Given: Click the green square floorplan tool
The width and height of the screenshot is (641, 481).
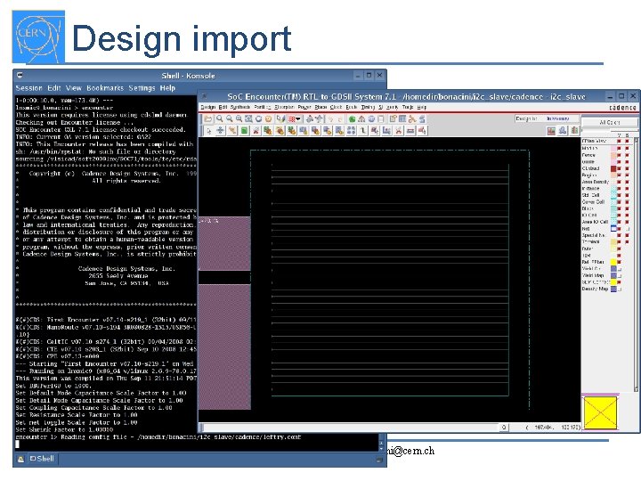Looking at the screenshot, I should click(x=244, y=131).
